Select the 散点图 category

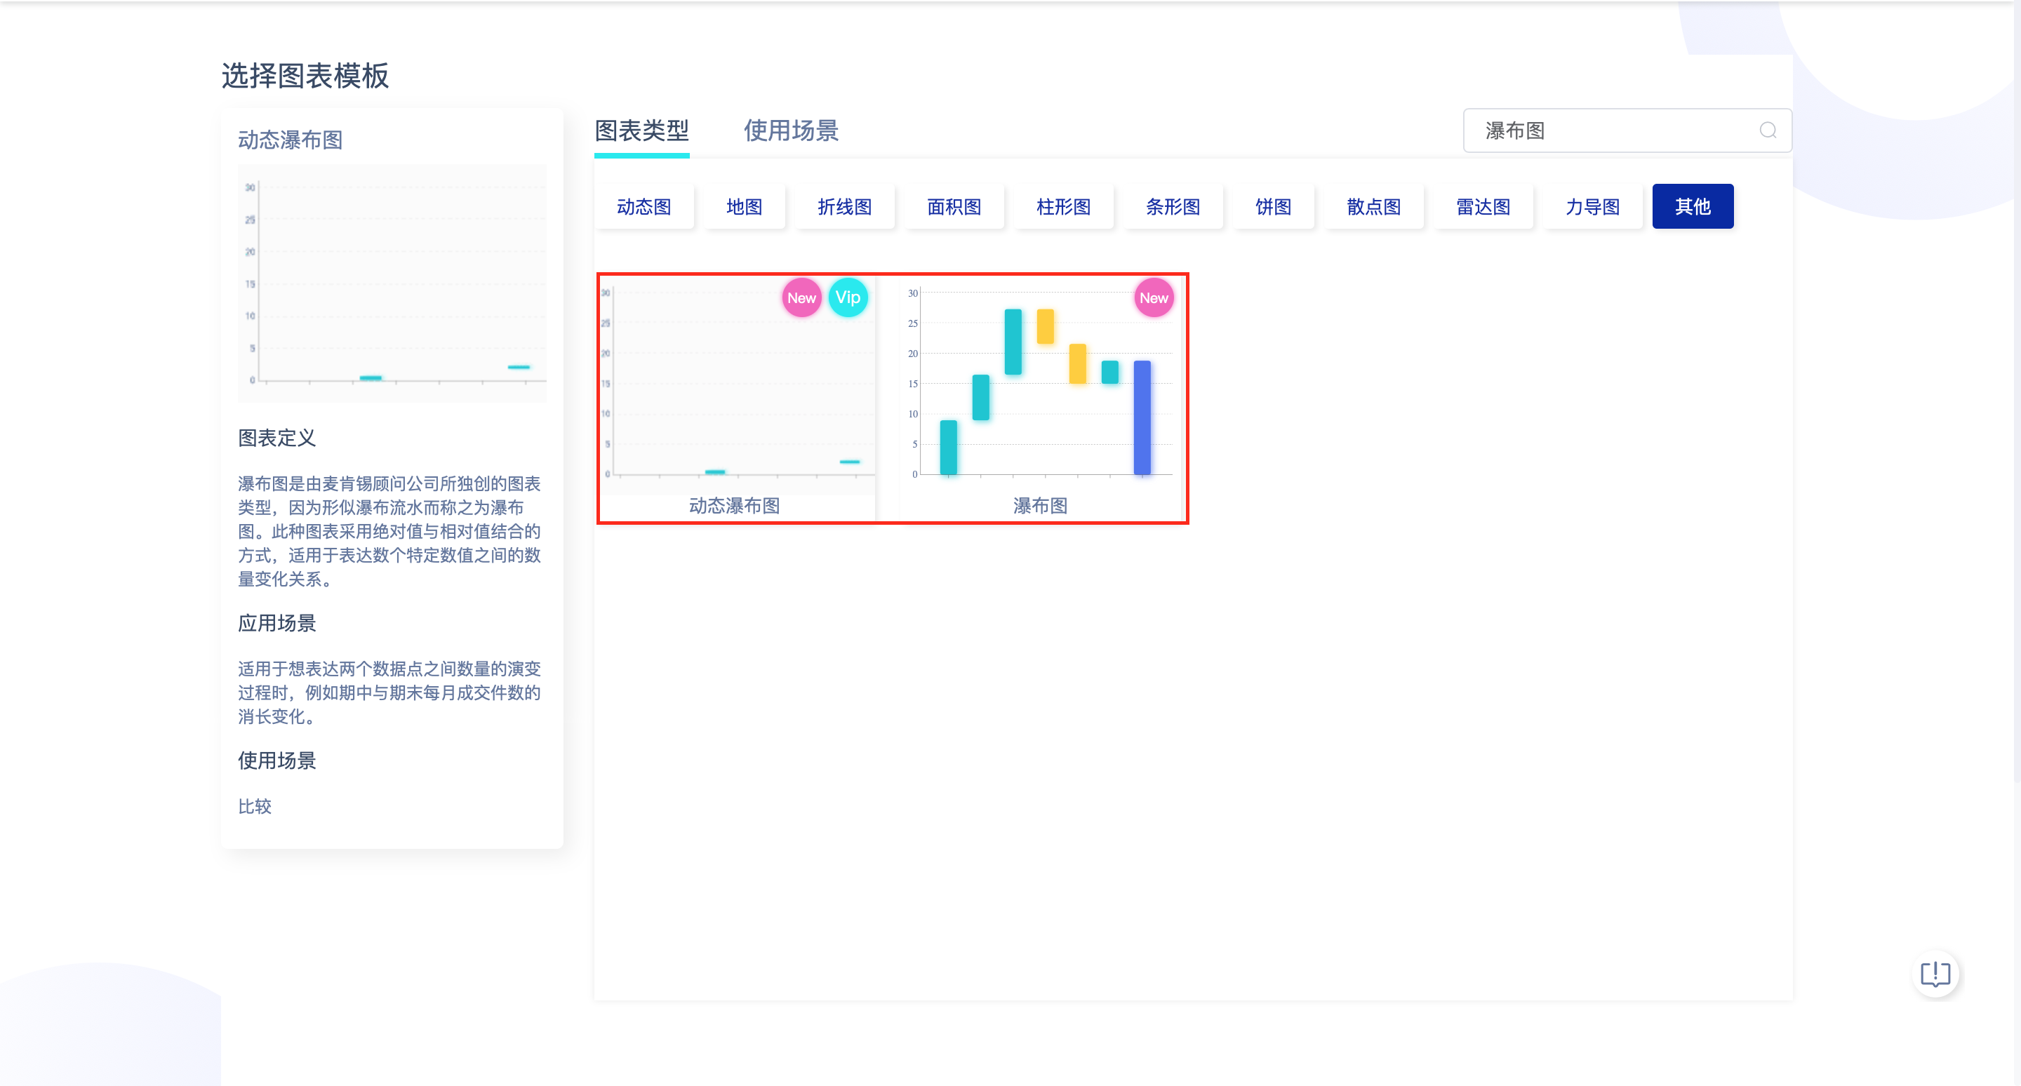[x=1375, y=206]
